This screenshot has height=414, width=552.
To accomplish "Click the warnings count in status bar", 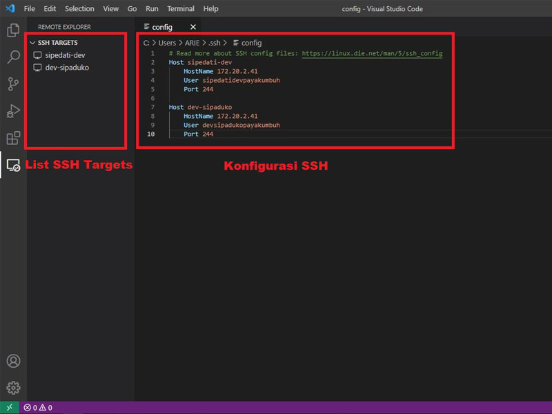I will pos(46,408).
